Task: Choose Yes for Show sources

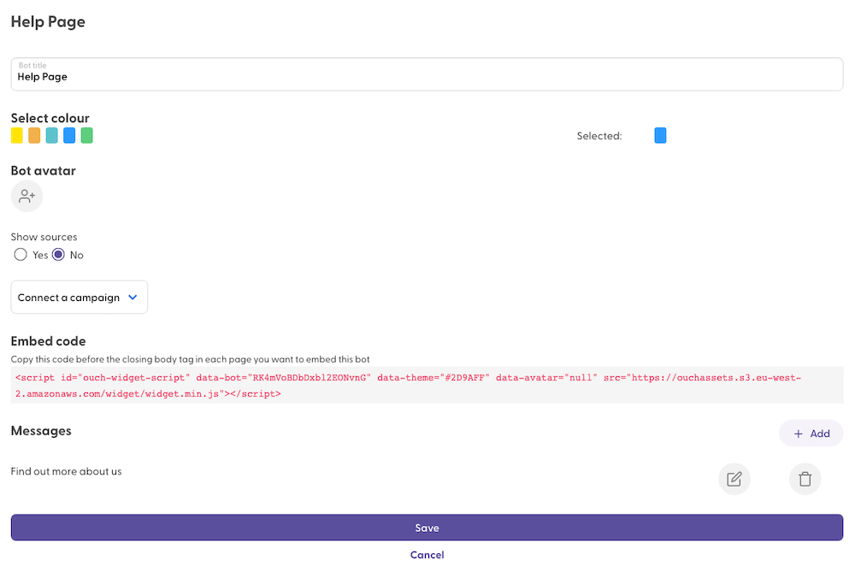Action: tap(21, 255)
